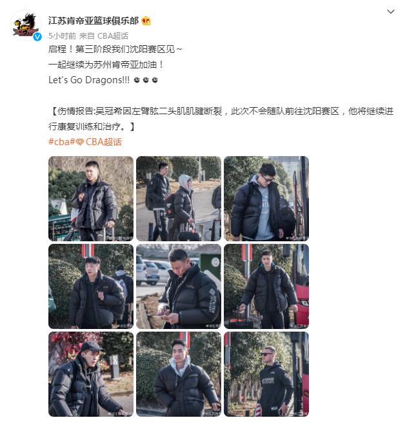Open the orange CBA超话 topic link

click(x=103, y=142)
